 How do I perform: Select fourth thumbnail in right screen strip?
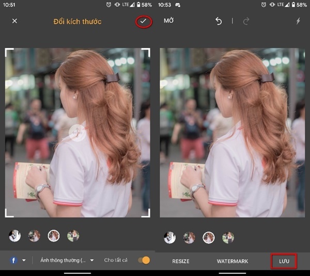228,237
